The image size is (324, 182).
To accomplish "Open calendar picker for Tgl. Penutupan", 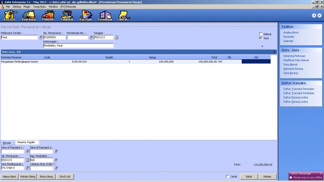I will point(27,160).
